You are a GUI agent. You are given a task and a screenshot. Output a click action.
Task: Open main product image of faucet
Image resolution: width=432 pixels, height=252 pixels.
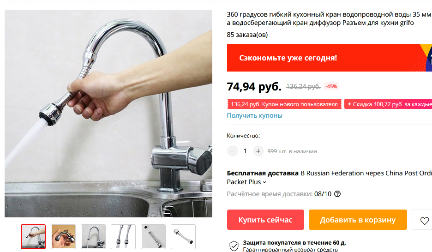point(108,114)
